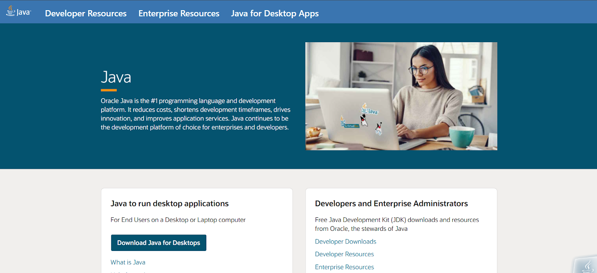Click the large Java hero heading

point(116,77)
